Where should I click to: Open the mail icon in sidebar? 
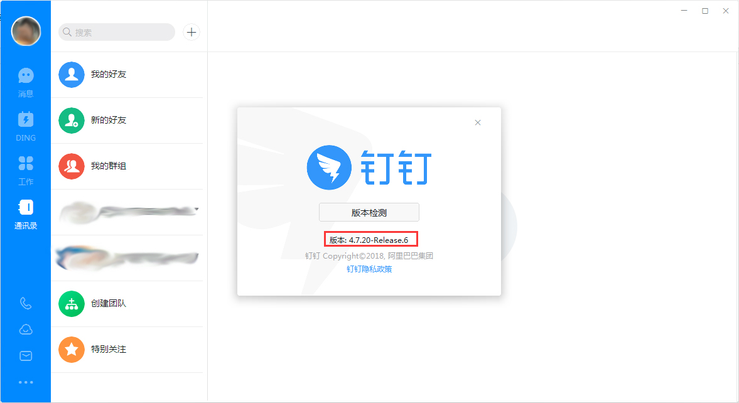25,355
